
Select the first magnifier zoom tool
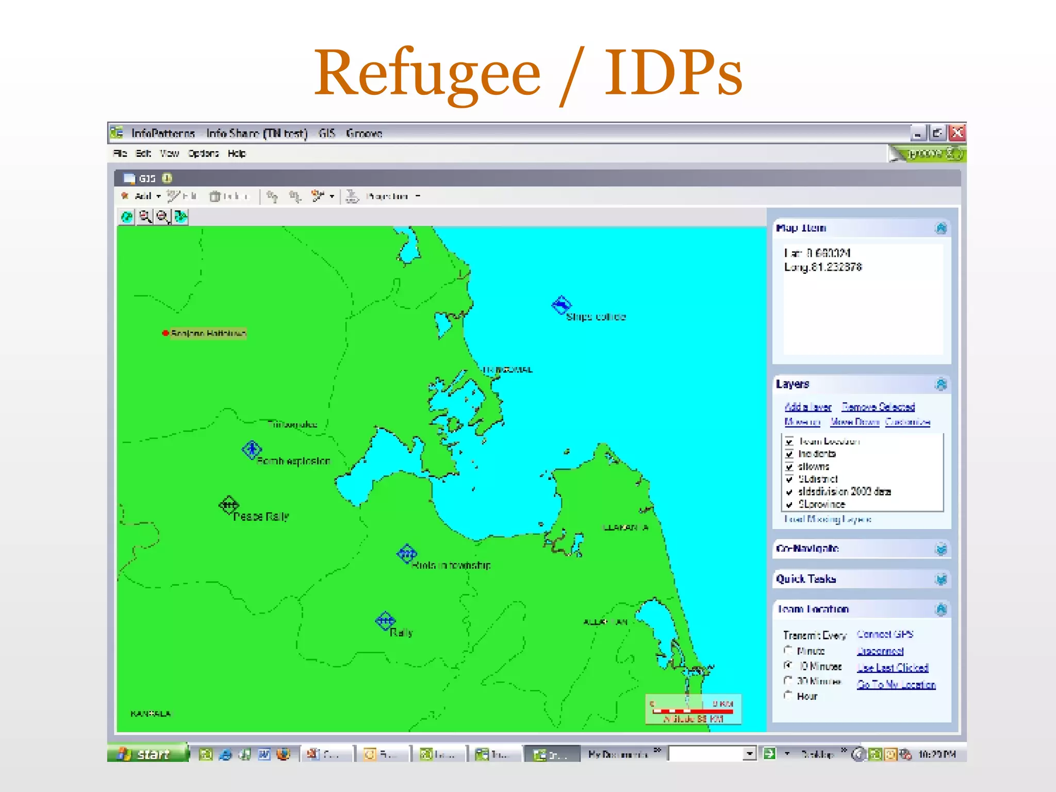(x=145, y=217)
